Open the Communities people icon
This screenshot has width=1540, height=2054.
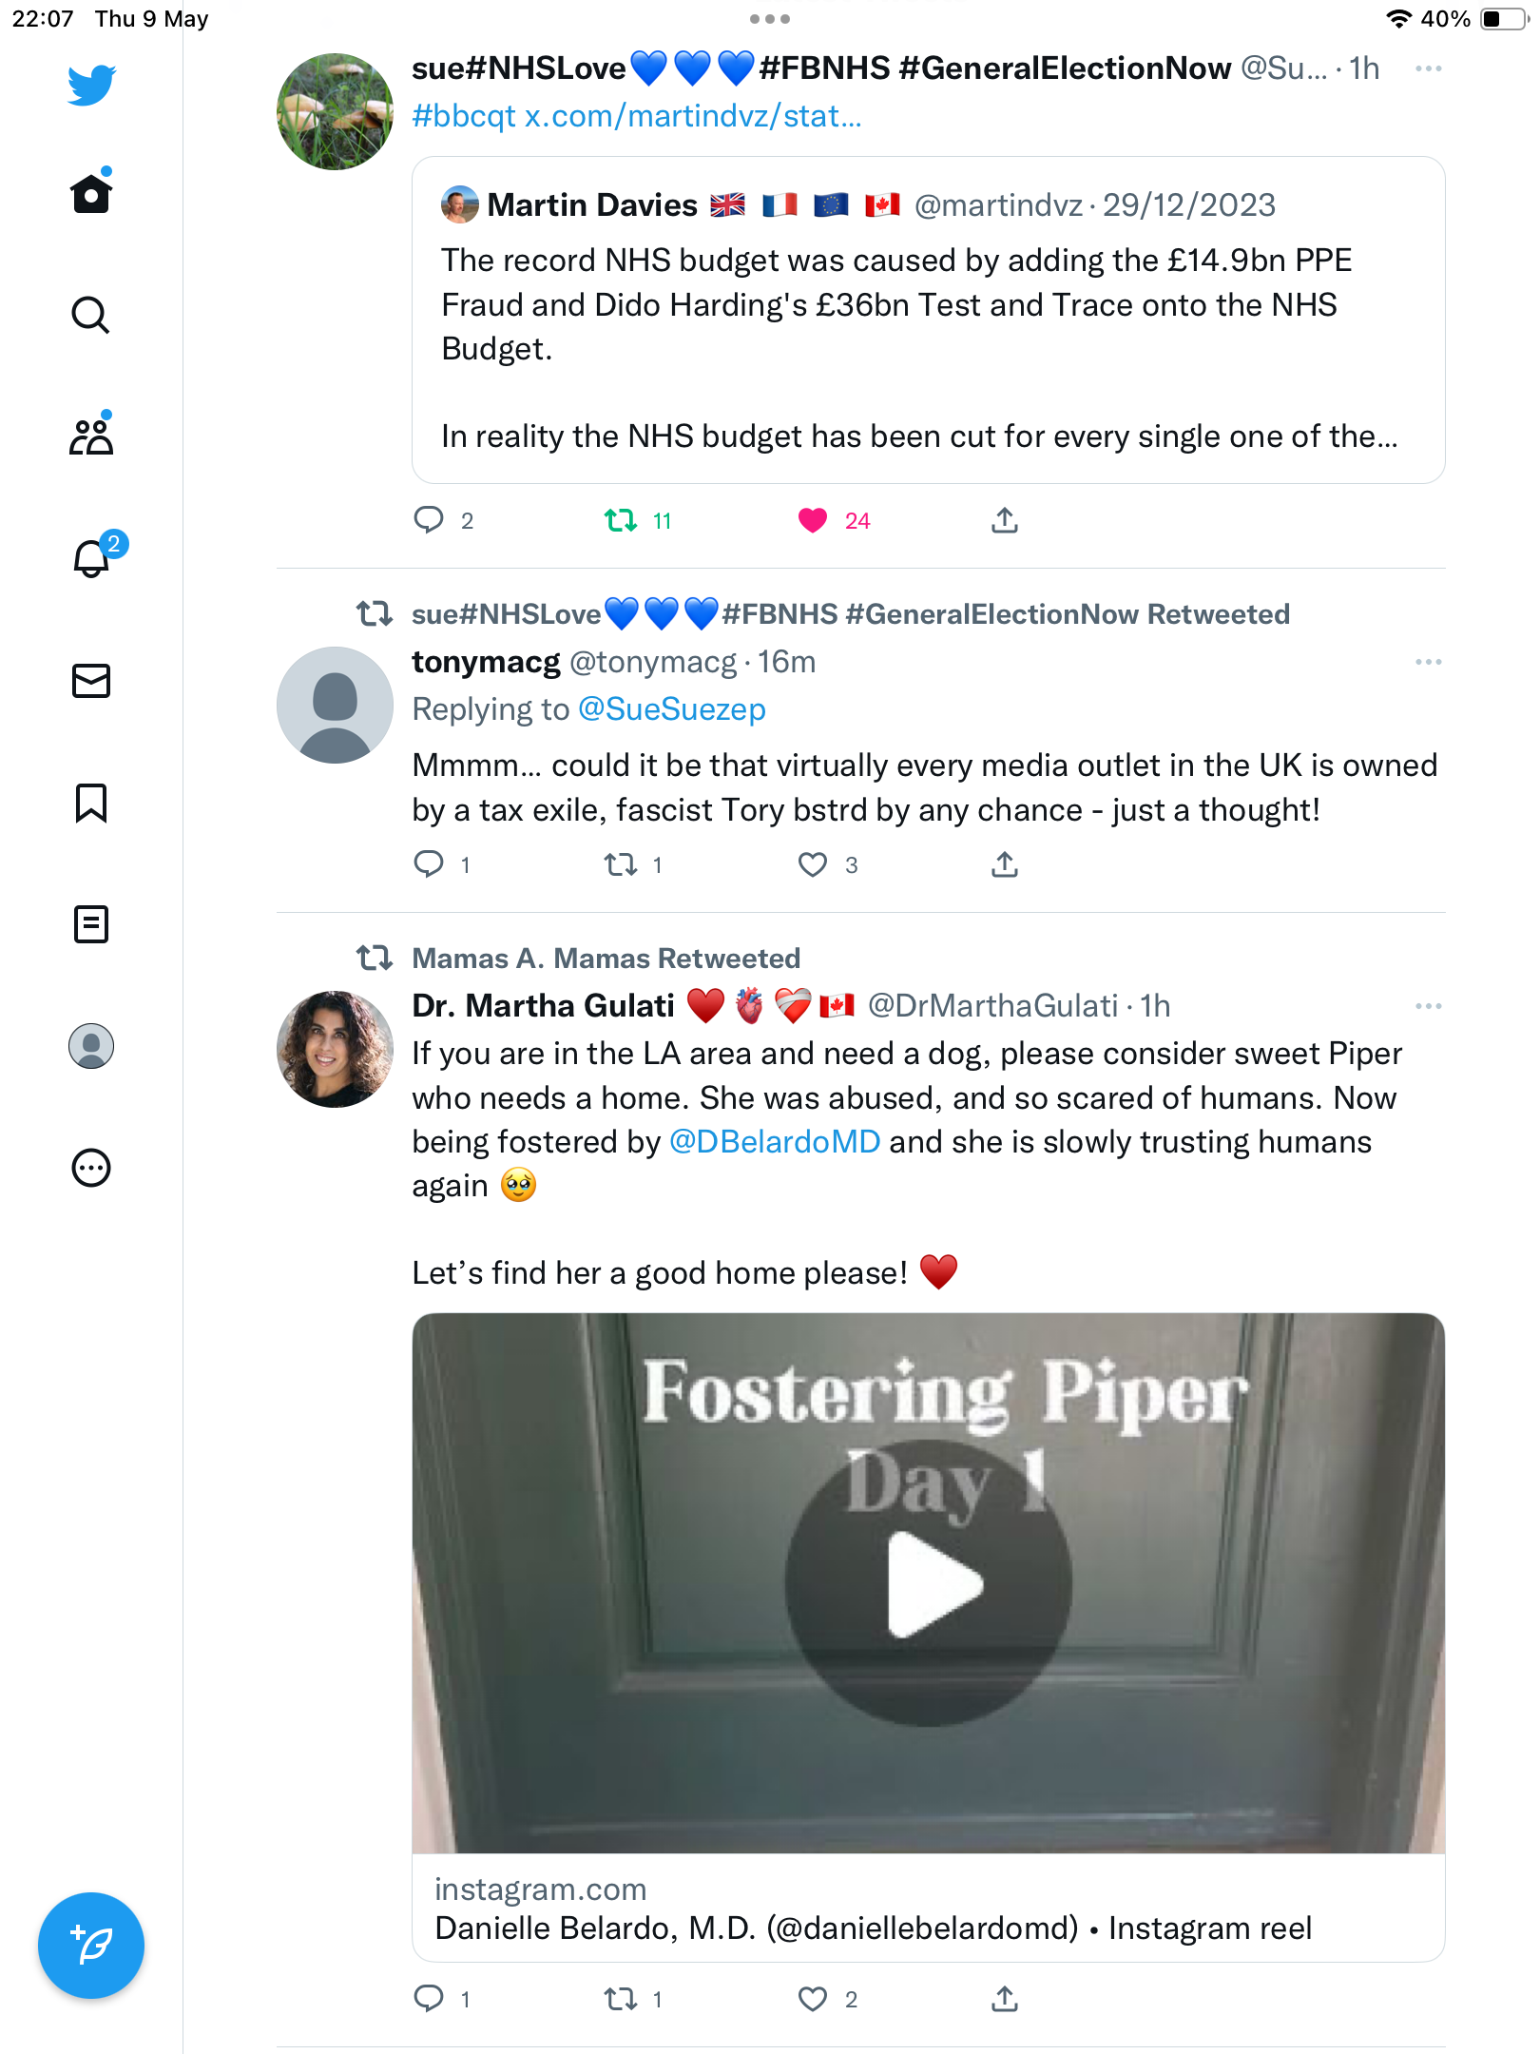pos(91,436)
